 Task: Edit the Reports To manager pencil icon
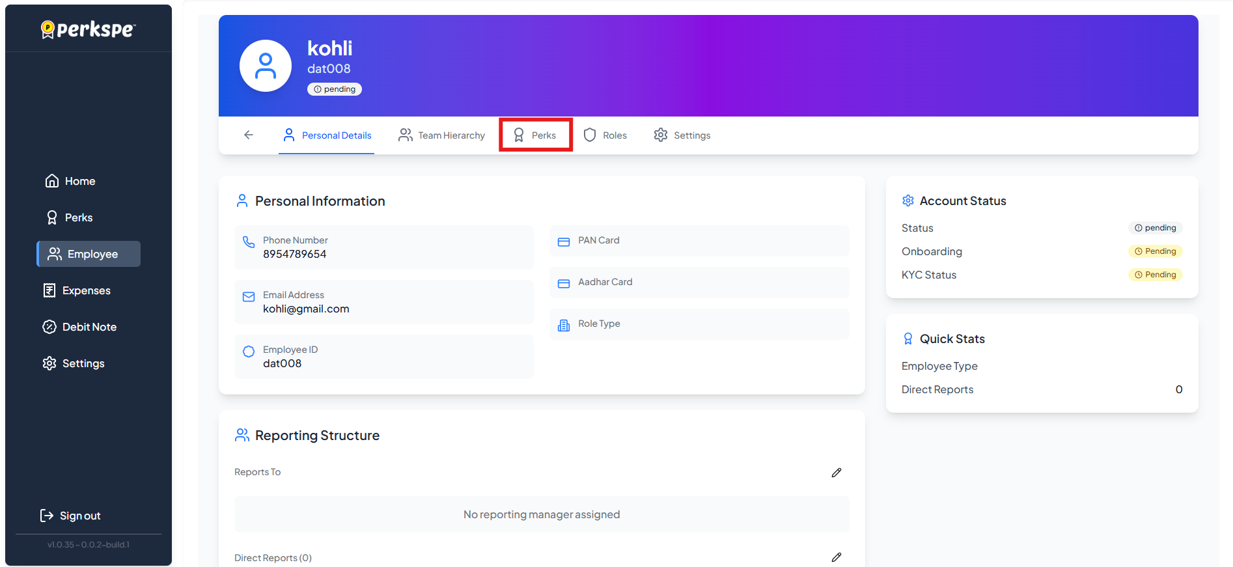tap(836, 473)
